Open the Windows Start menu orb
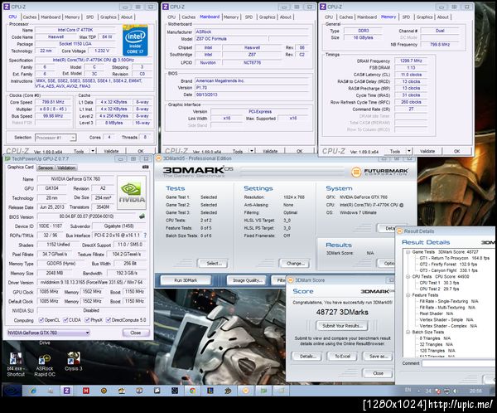The height and width of the screenshot is (413, 497). (11, 391)
